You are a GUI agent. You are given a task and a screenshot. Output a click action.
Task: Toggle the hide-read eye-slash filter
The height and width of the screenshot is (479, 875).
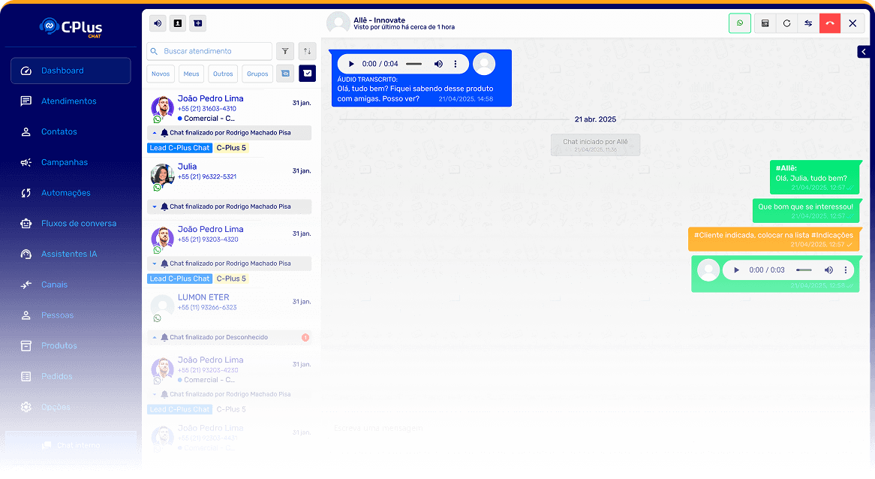(285, 74)
